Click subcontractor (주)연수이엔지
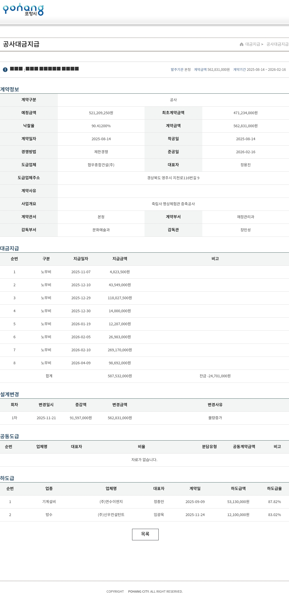Viewport: 289px width, 610px height. [111, 502]
